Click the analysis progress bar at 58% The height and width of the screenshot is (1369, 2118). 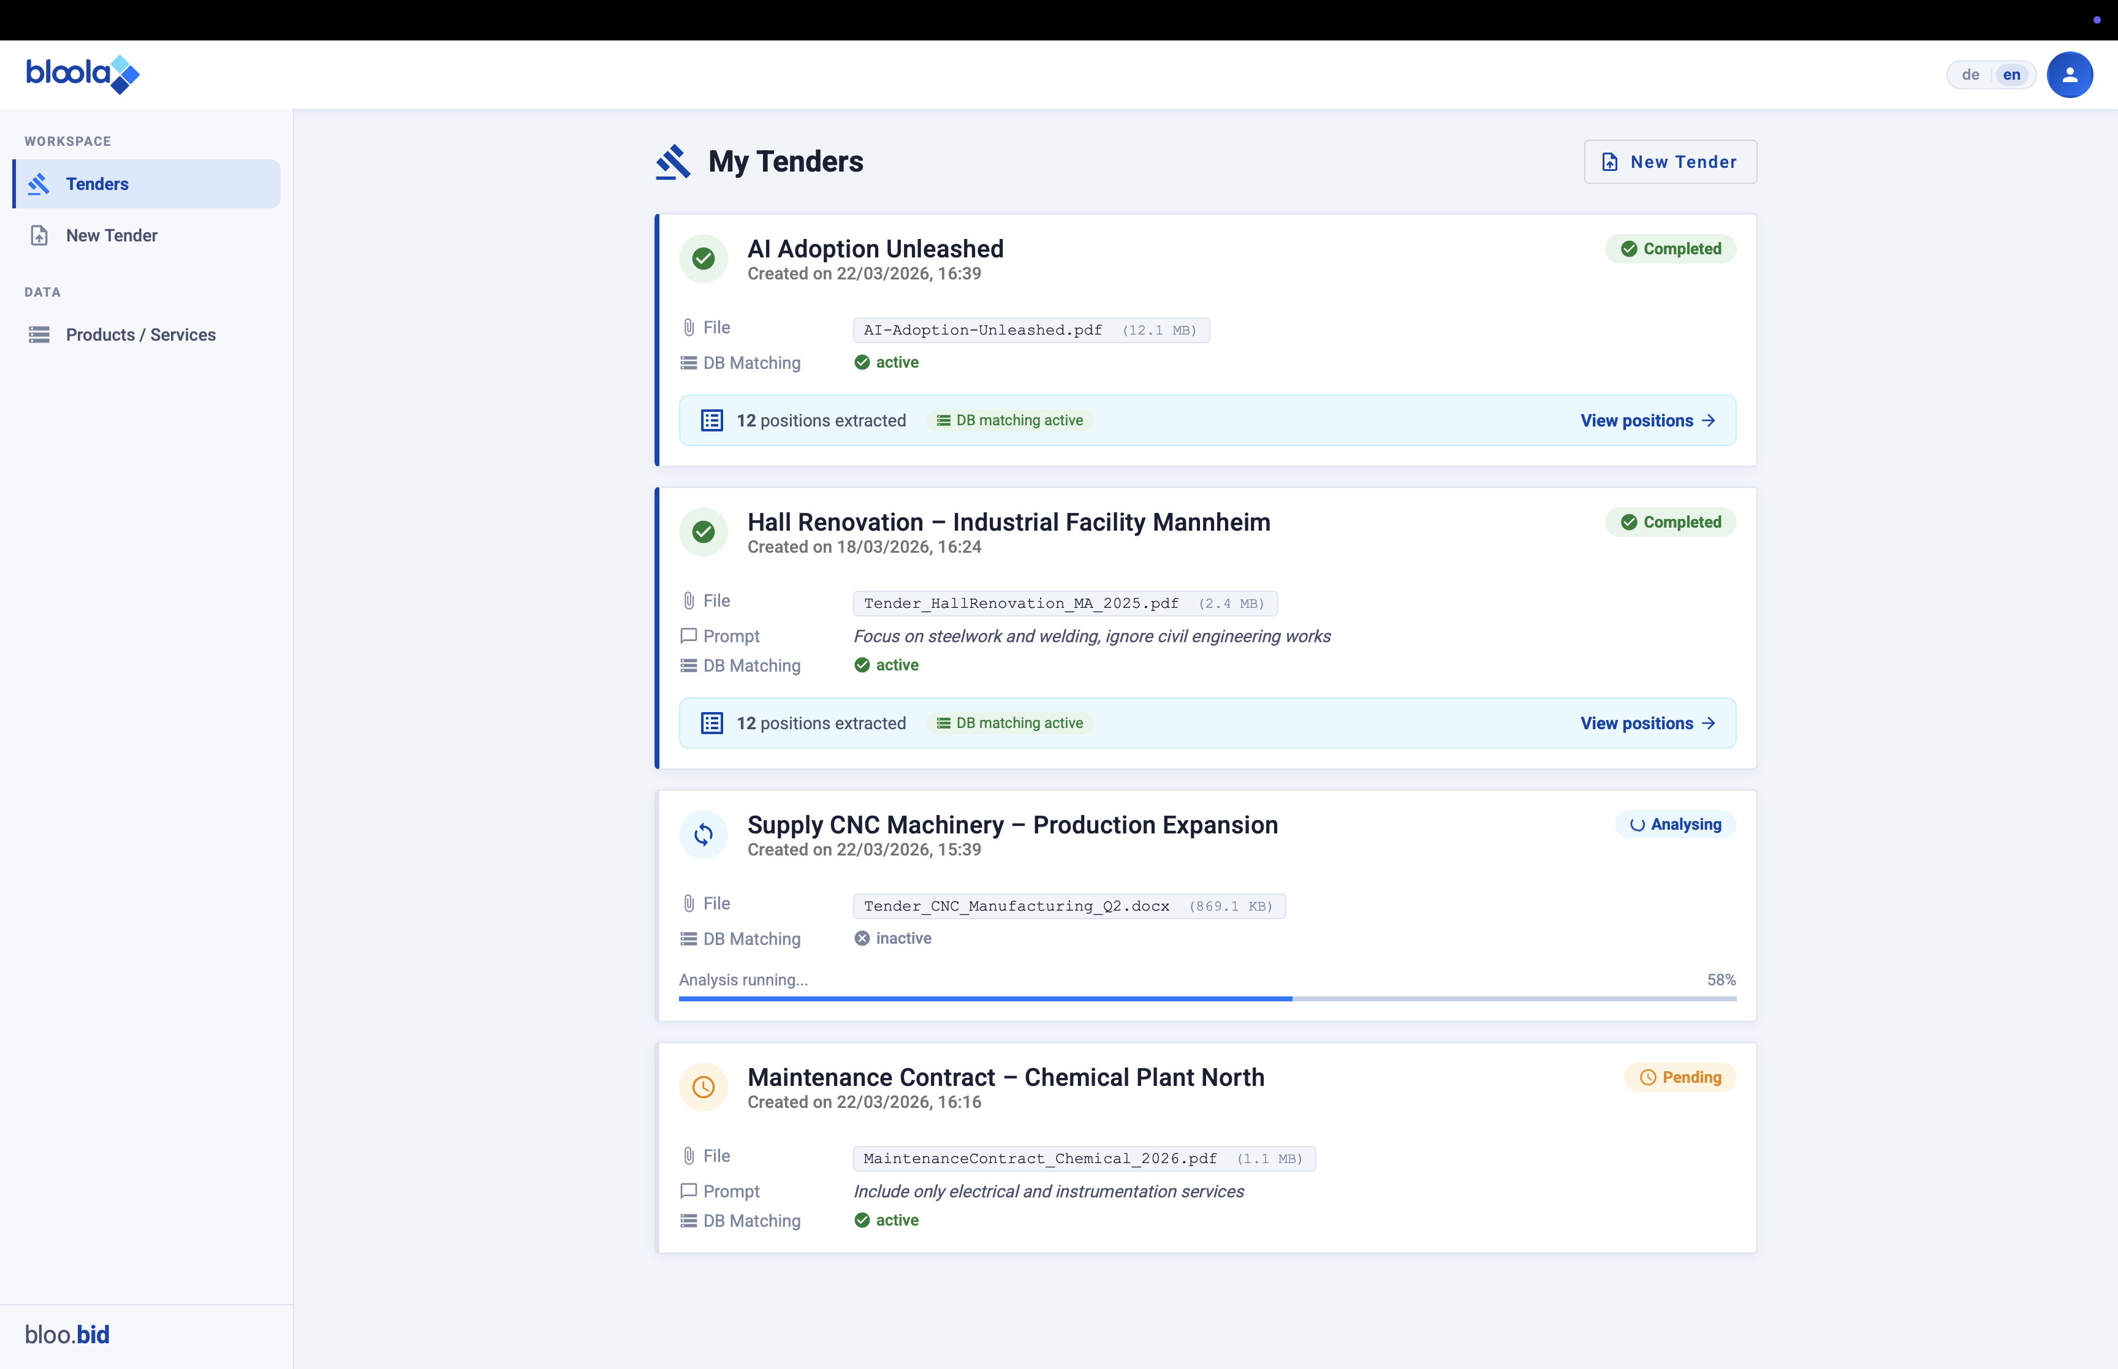[x=1207, y=998]
